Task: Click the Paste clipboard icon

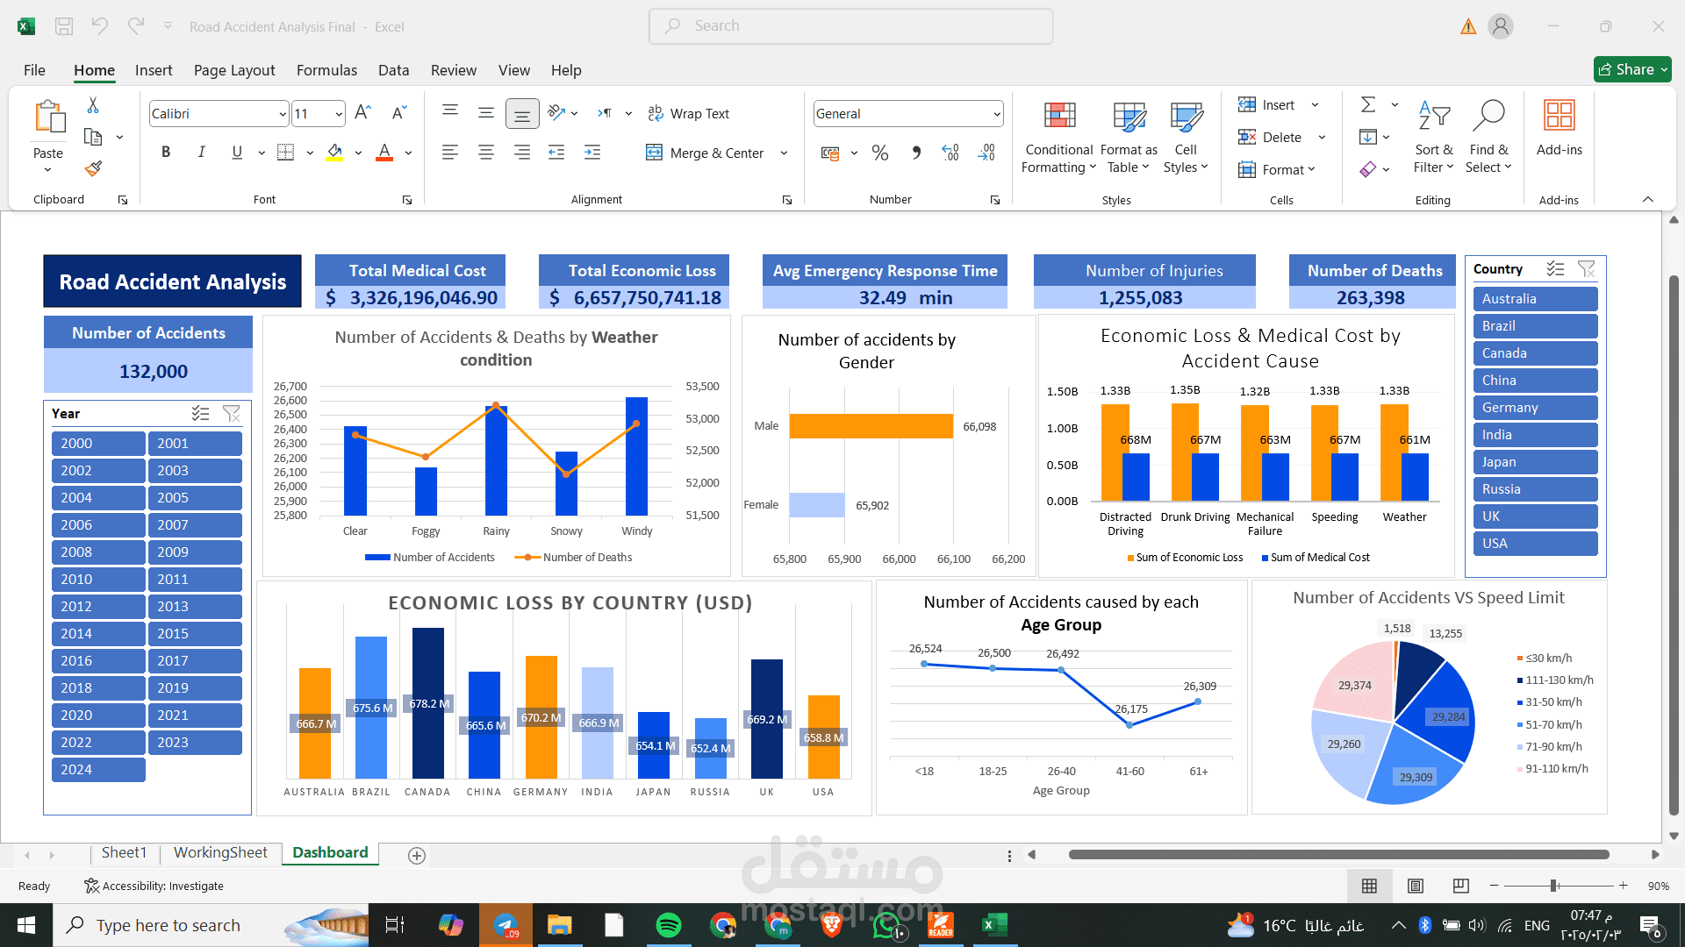Action: point(49,118)
